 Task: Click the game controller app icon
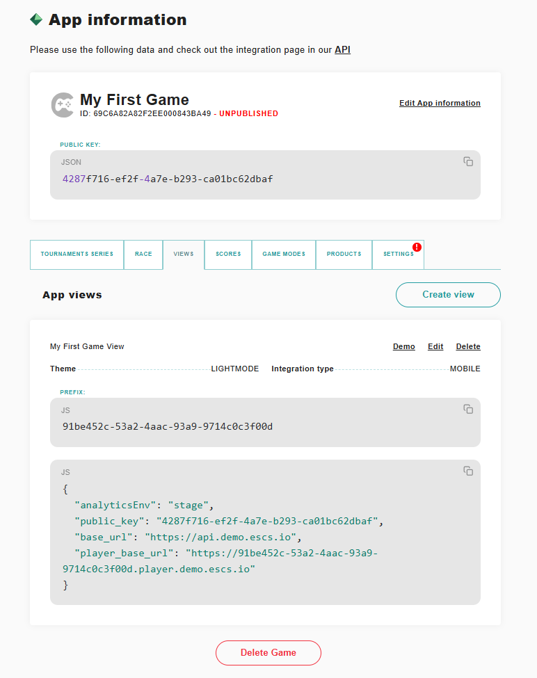click(x=63, y=104)
